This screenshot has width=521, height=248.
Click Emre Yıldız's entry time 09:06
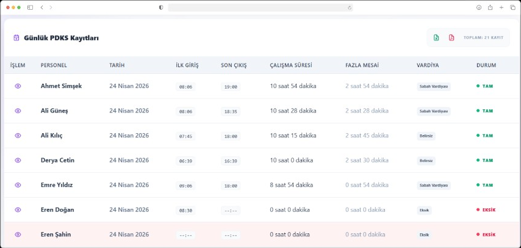point(185,186)
